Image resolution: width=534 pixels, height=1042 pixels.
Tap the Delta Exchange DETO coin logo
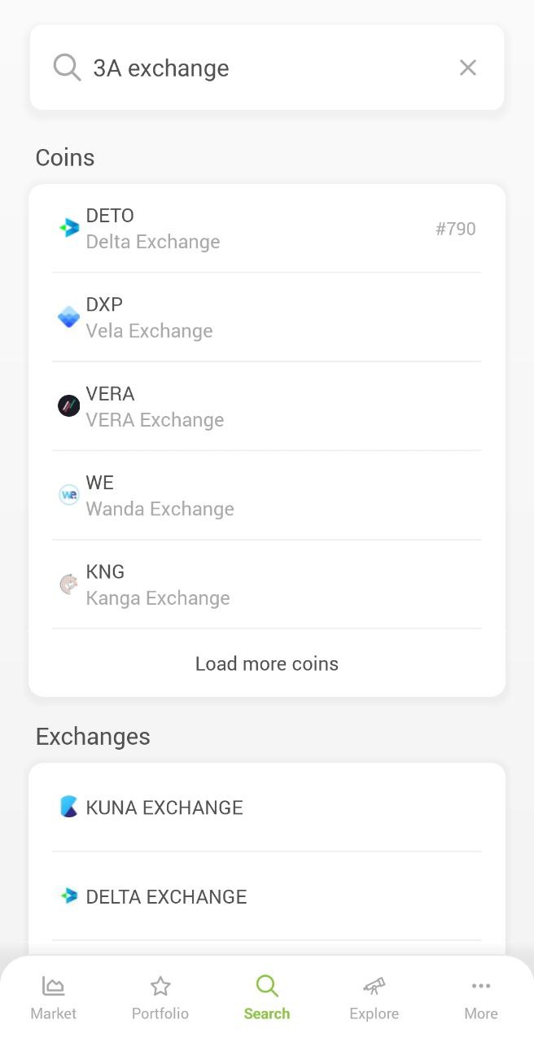[69, 228]
